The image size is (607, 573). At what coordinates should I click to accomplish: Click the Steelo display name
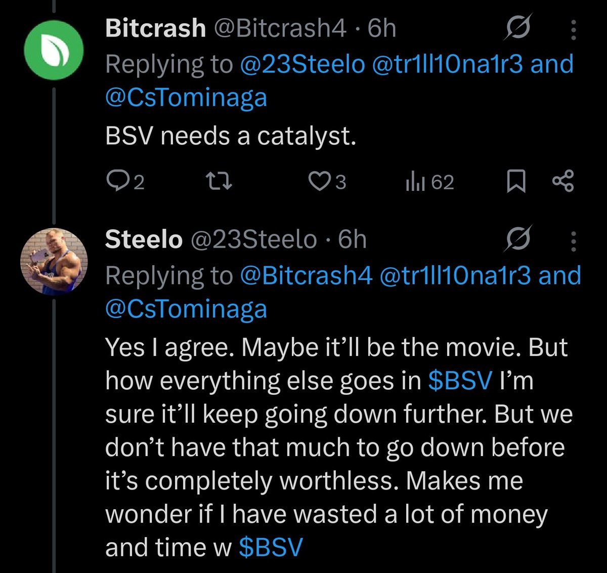144,239
